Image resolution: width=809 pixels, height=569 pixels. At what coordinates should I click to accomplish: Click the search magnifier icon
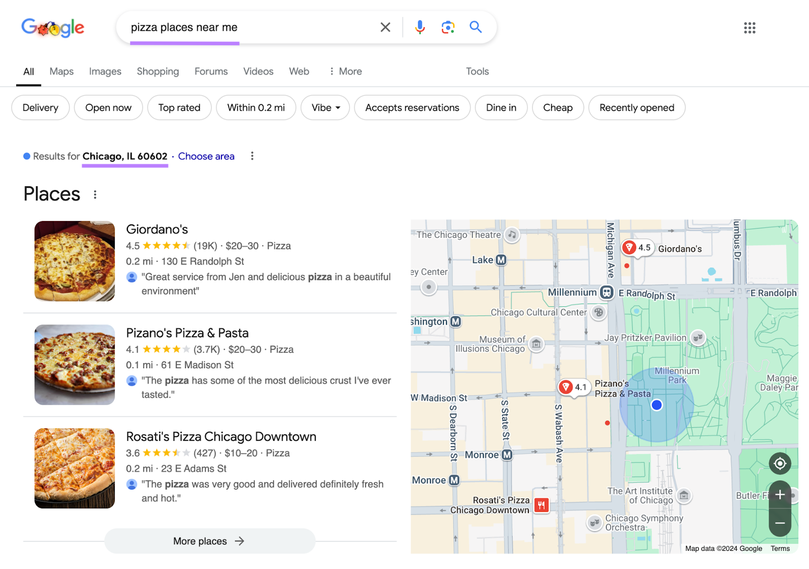click(475, 27)
